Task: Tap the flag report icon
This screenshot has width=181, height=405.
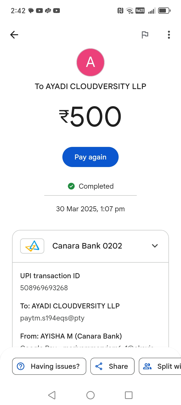Action: pos(145,35)
